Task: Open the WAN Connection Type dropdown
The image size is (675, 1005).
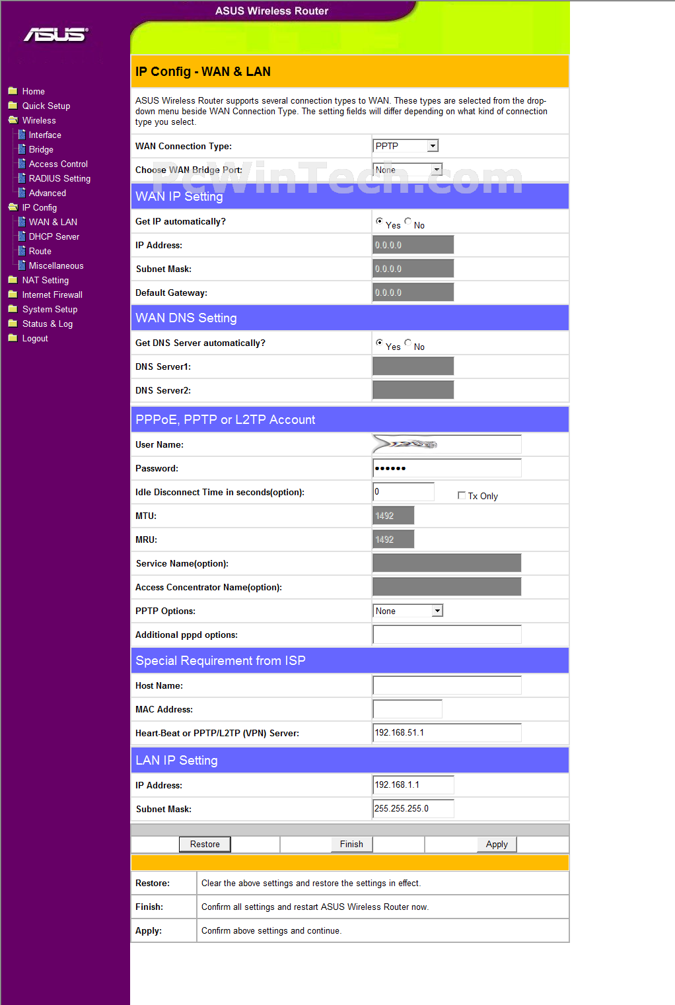Action: click(x=406, y=146)
